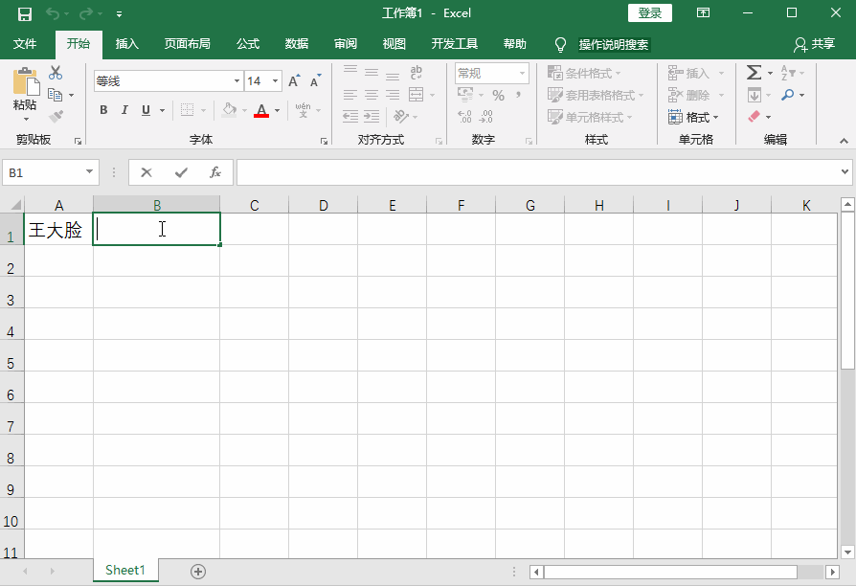Open the AutoSum function
856x586 pixels.
754,72
